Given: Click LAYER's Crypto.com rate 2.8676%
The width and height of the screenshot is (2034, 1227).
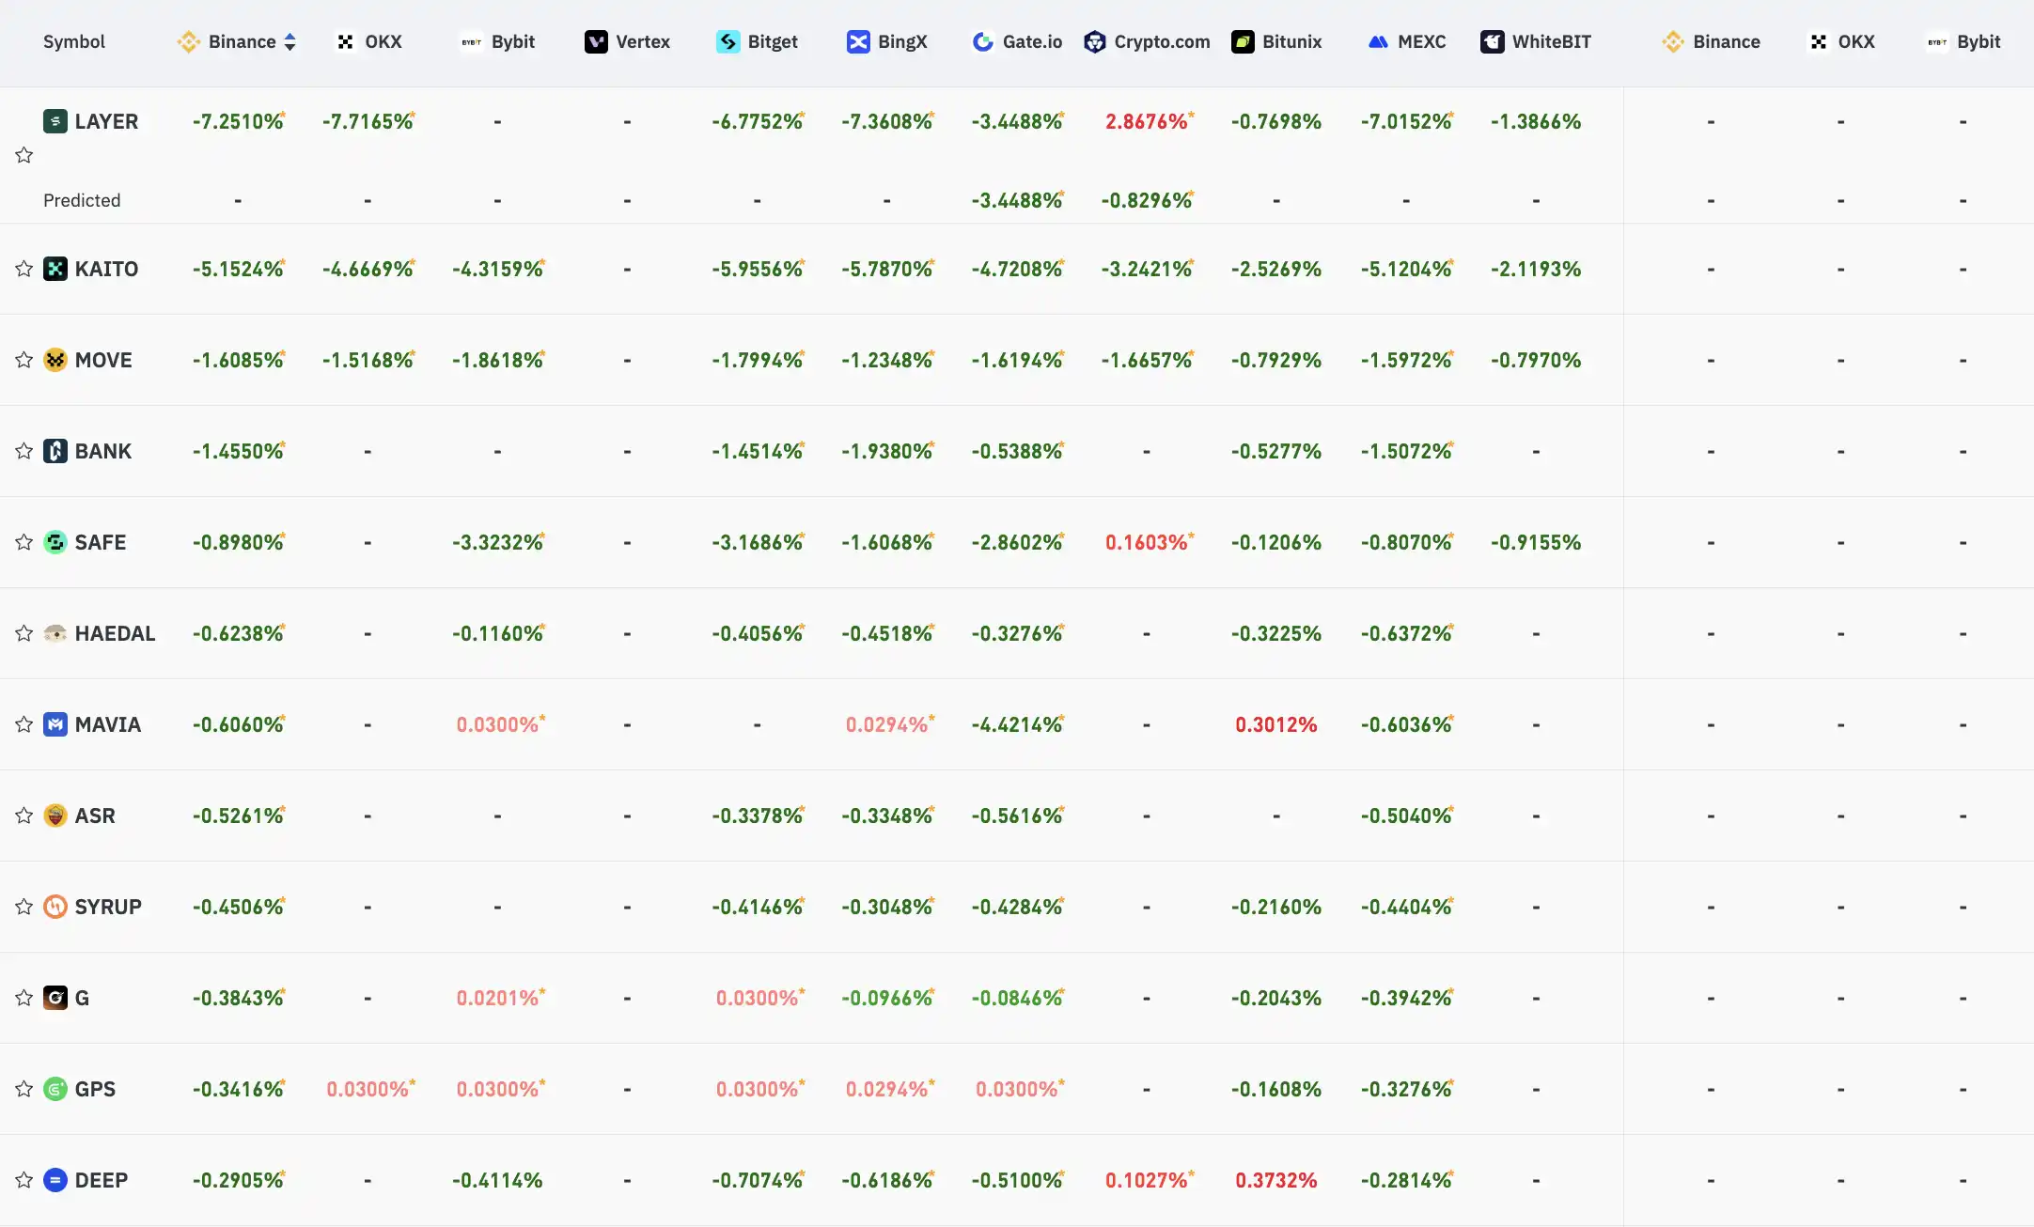Looking at the screenshot, I should point(1147,121).
